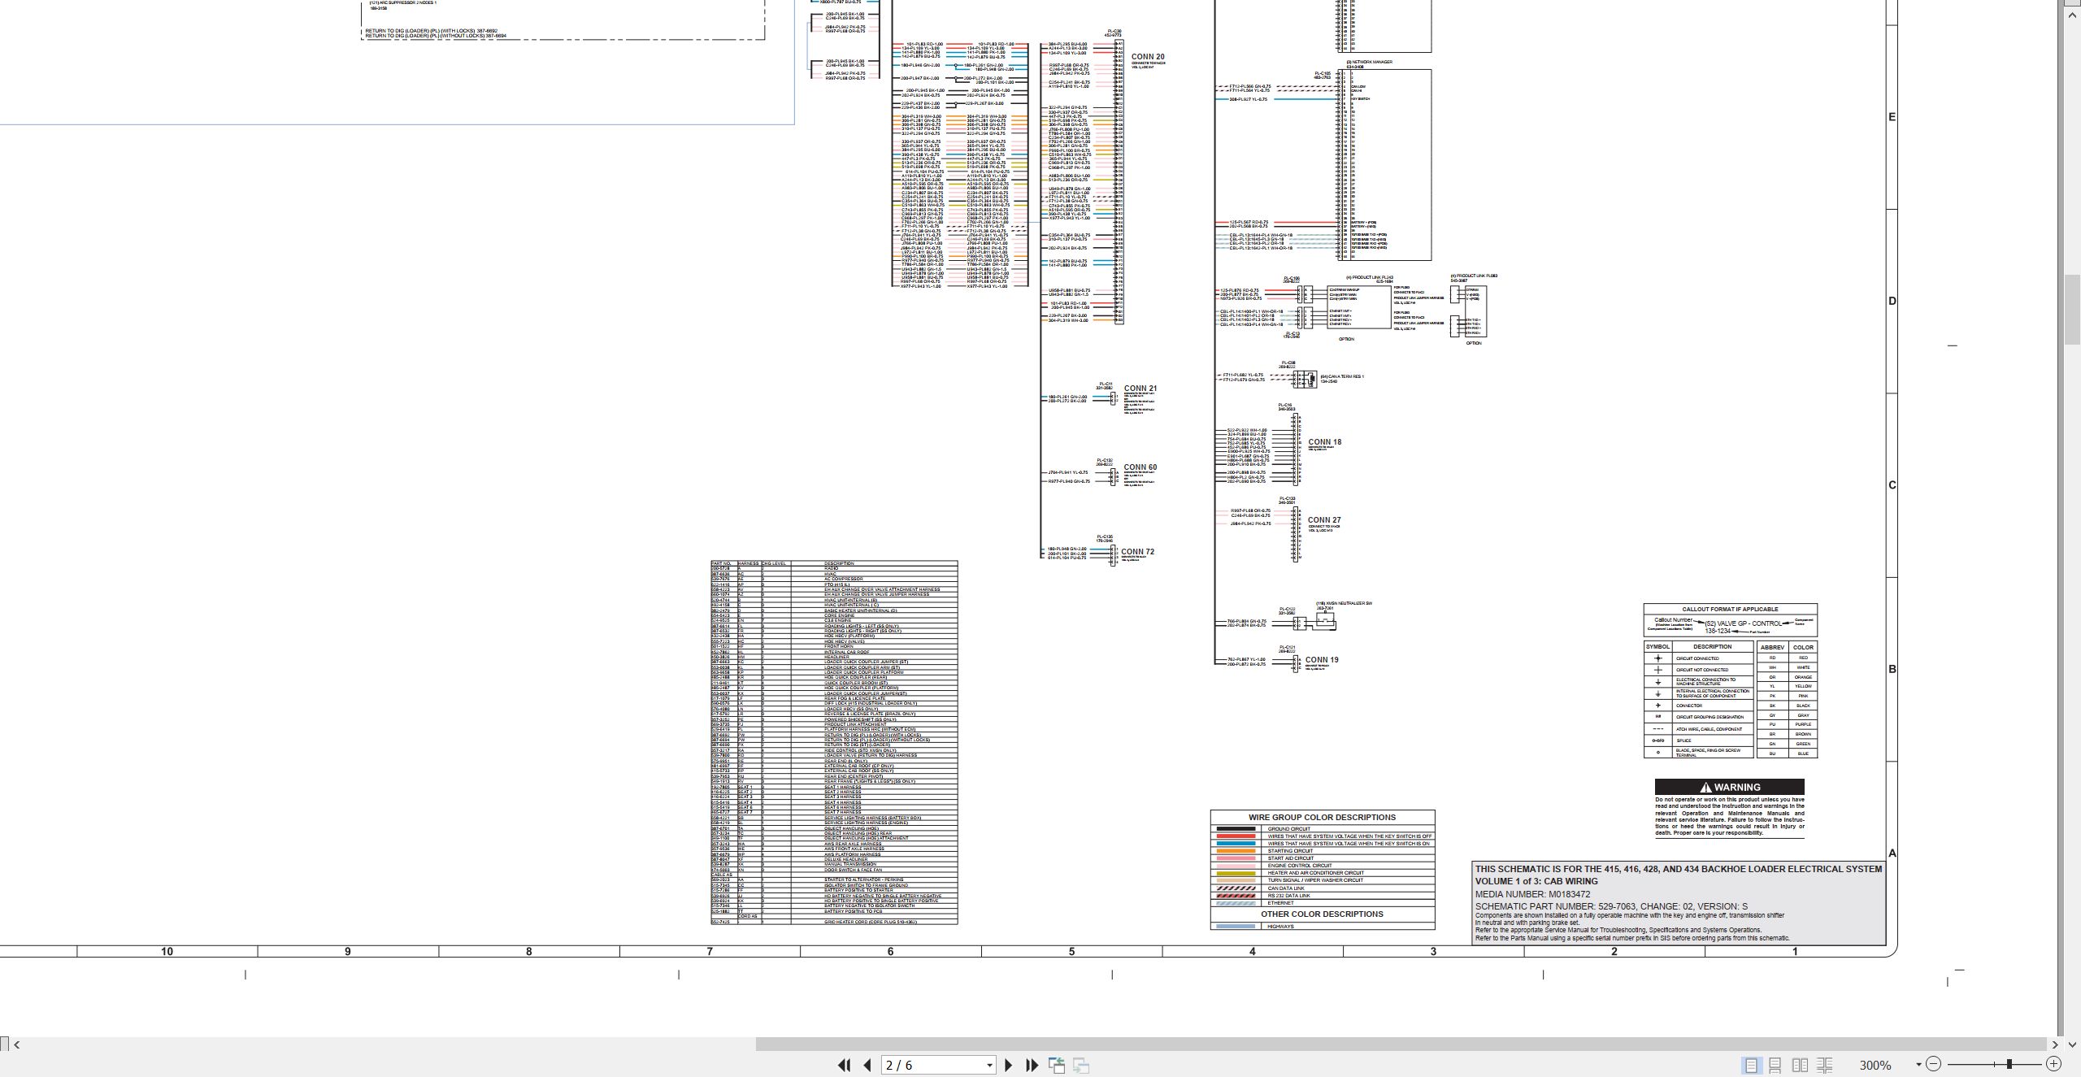Click the blue HIGHWAYS color swatch
Viewport: 2081px width, 1077px height.
(1236, 927)
